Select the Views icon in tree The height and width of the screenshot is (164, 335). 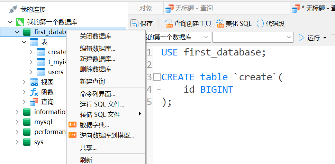[34, 82]
